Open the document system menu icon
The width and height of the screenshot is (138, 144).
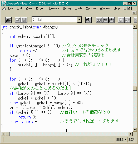point(4,9)
